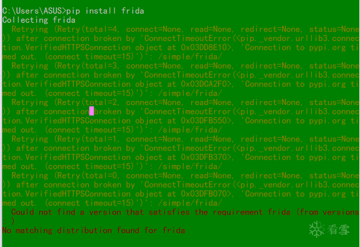360x247 pixels.
Task: Click the snowflake watermark logo
Action: point(317,230)
